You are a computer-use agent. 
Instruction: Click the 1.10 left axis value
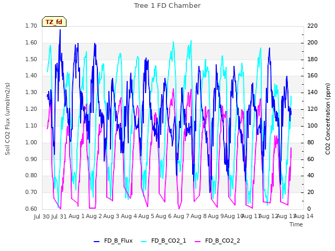[31, 125]
